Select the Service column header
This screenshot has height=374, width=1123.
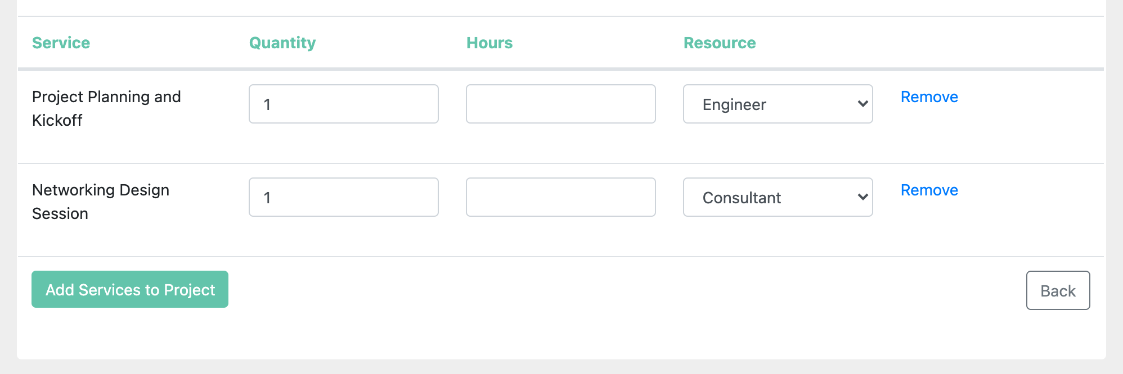click(x=61, y=43)
